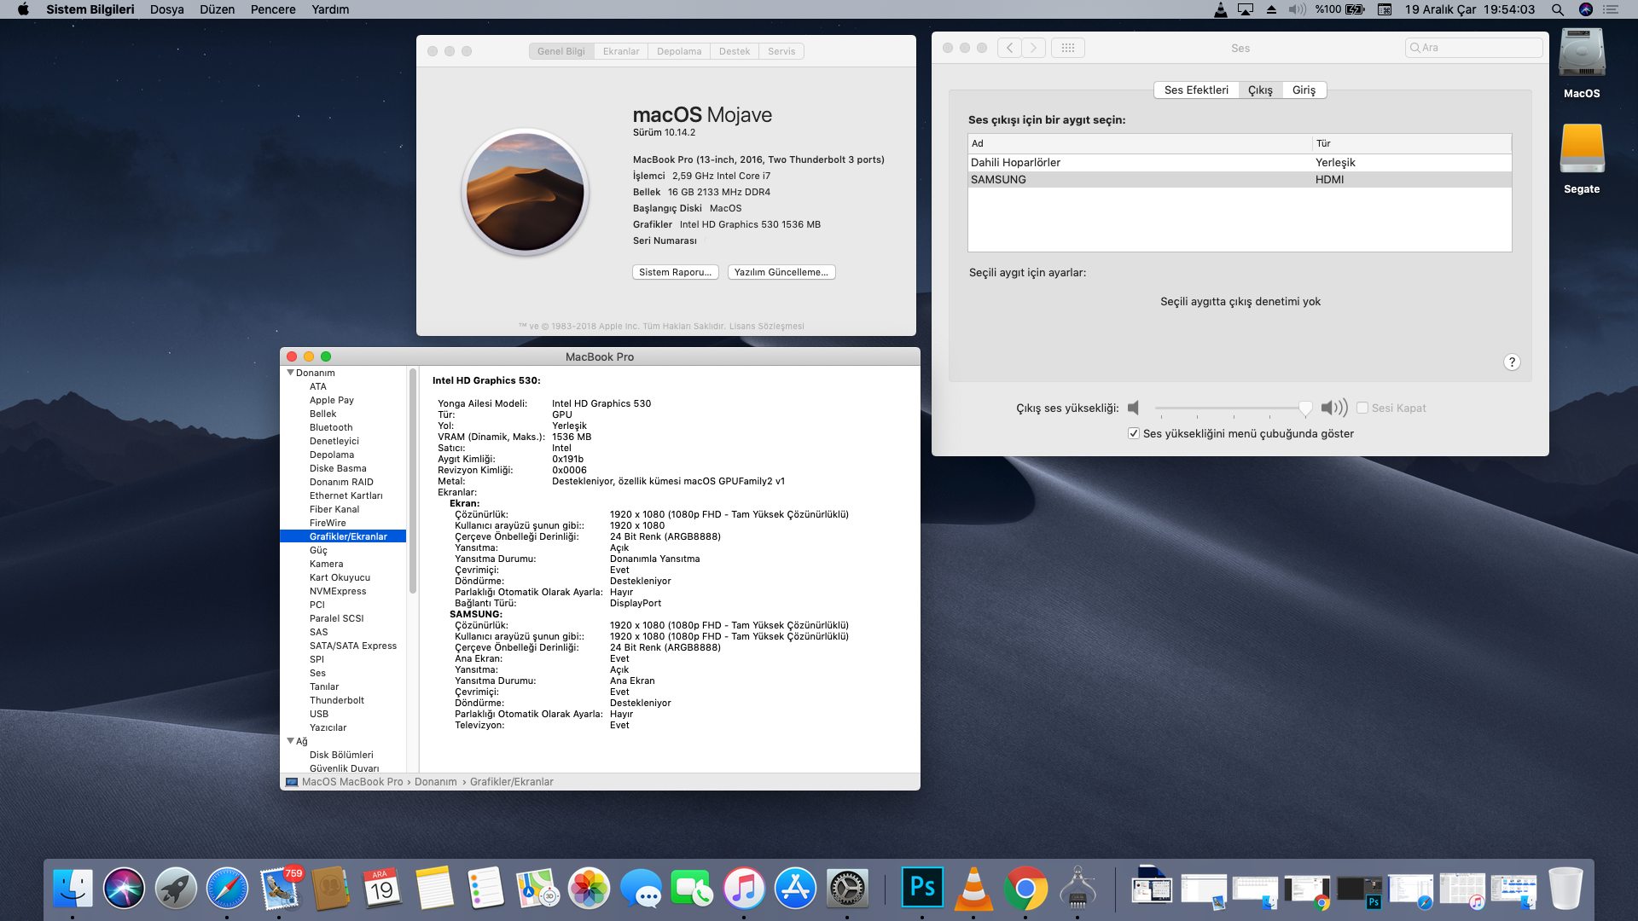
Task: Collapse the Ağ tree section
Action: [290, 741]
